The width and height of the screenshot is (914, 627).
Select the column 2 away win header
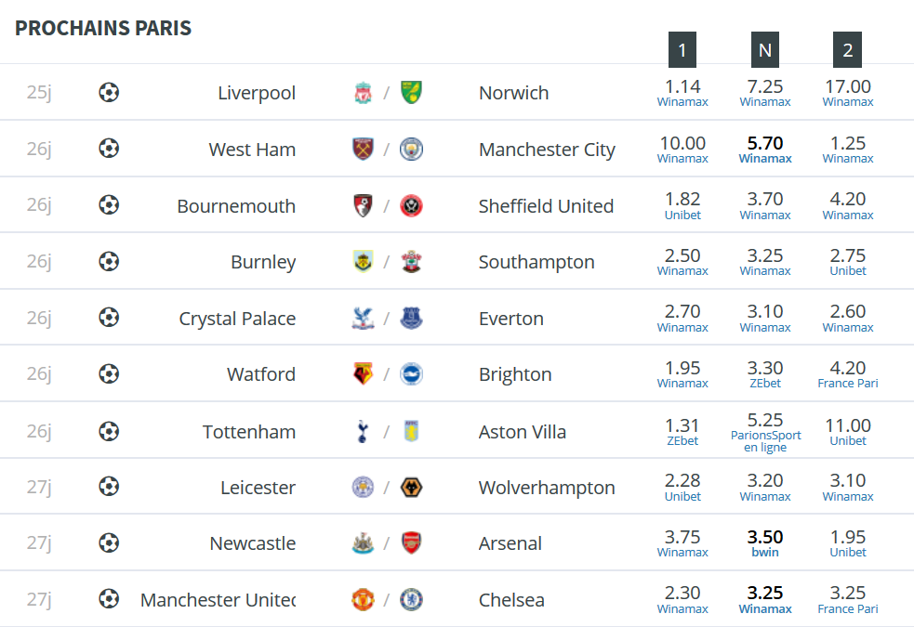point(848,50)
